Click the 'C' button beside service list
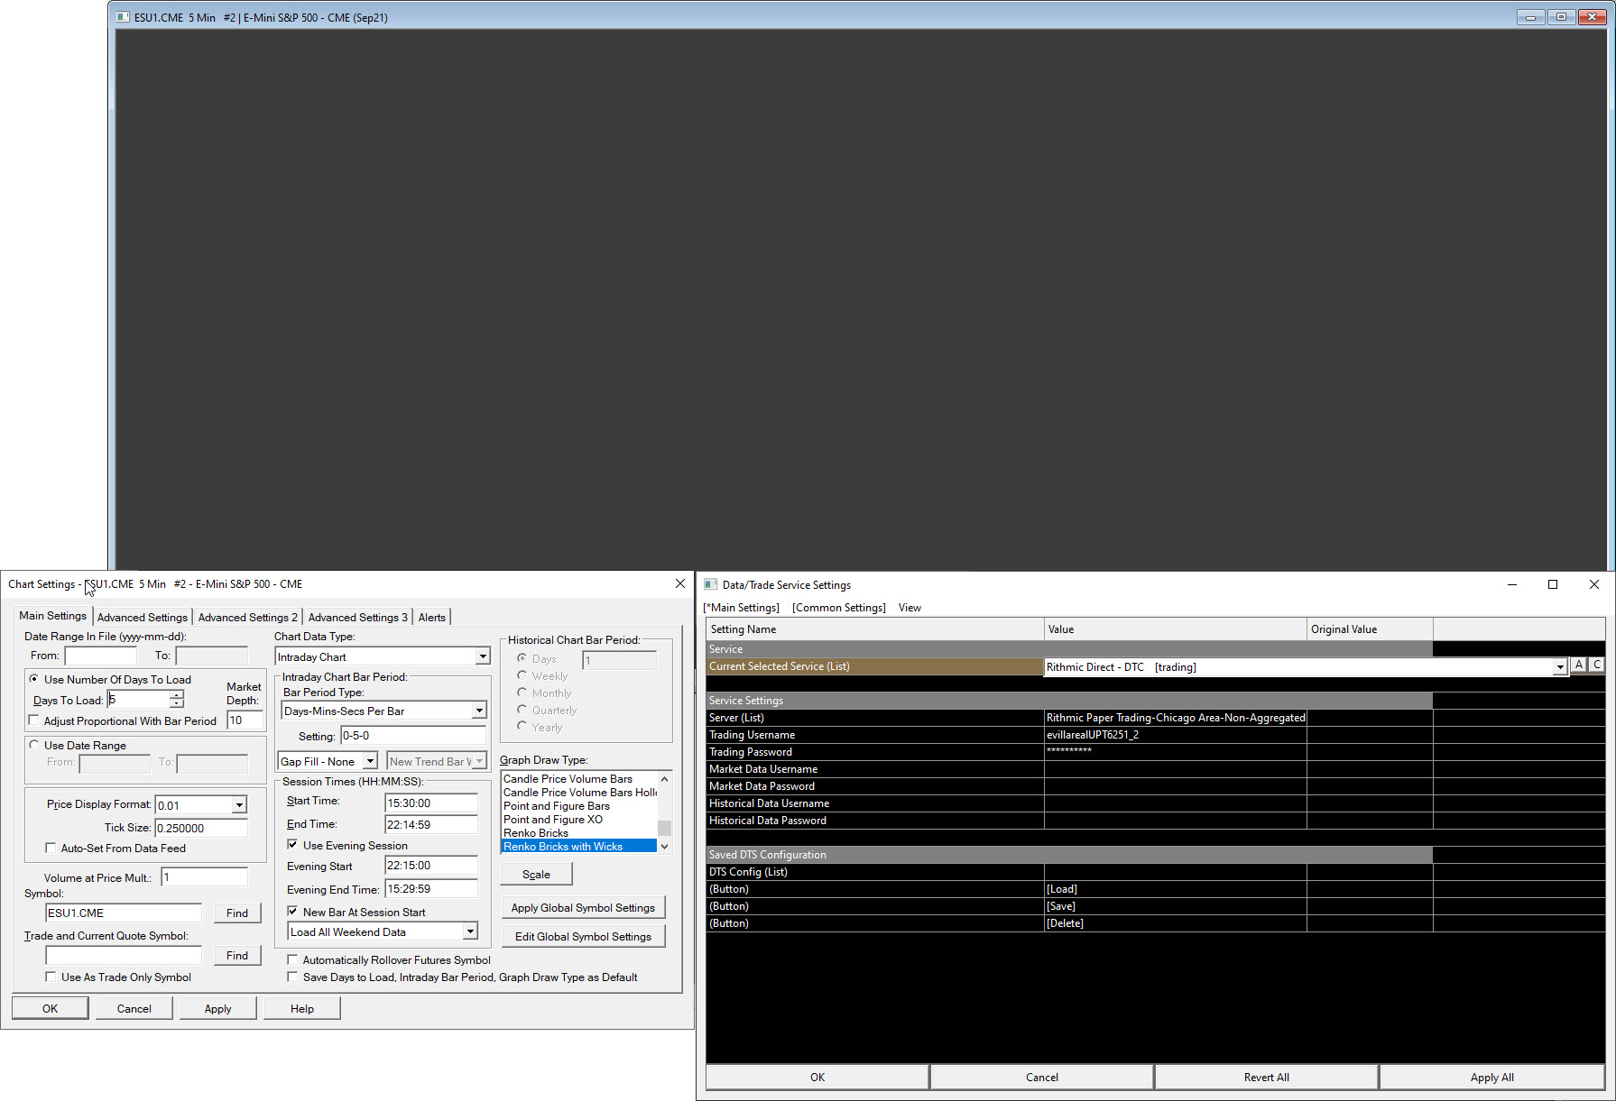Viewport: 1616px width, 1101px height. pyautogui.click(x=1596, y=665)
